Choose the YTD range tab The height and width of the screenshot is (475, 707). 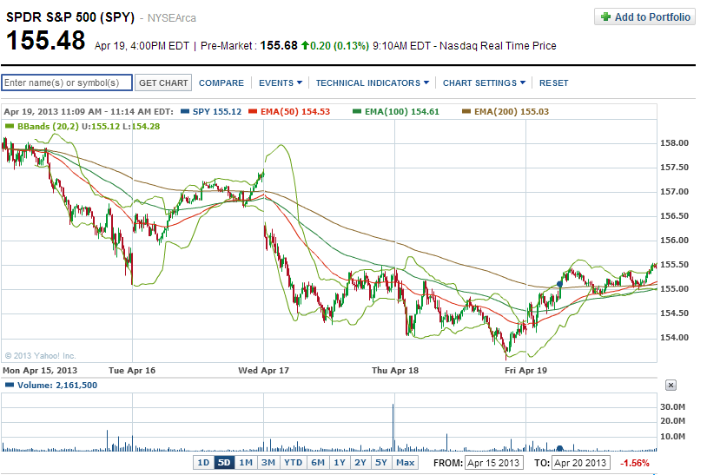click(293, 462)
